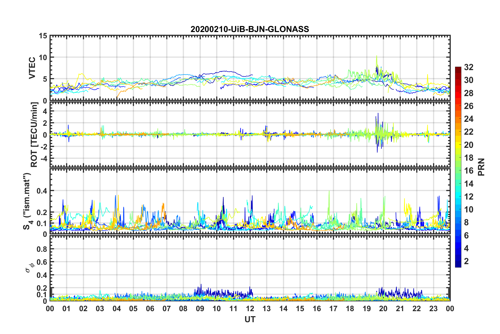Click the PRN colorbar label
This screenshot has width=500, height=334.
click(481, 167)
